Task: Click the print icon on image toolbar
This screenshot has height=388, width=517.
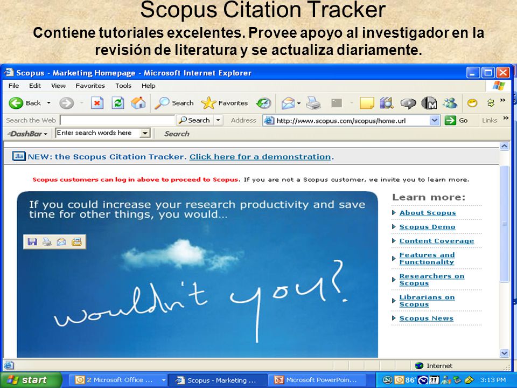Action: click(x=47, y=242)
